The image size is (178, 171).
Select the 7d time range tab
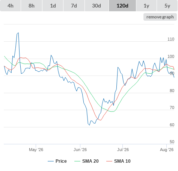[x=74, y=6]
